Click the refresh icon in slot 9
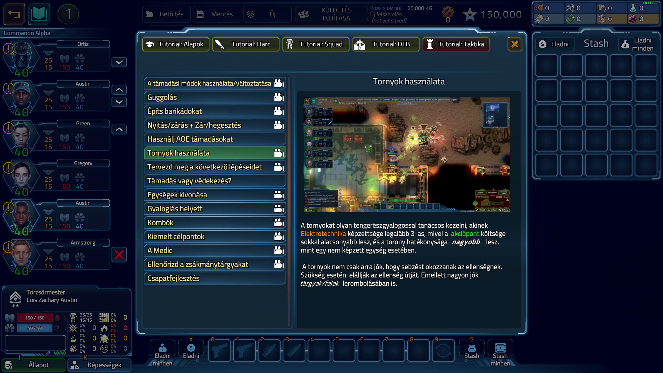The width and height of the screenshot is (663, 373). (443, 350)
